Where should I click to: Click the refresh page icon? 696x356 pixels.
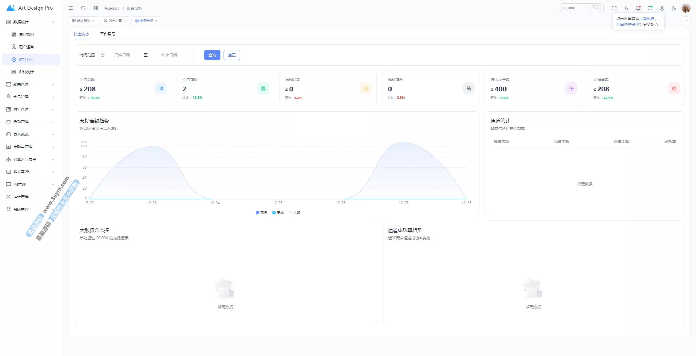click(83, 8)
